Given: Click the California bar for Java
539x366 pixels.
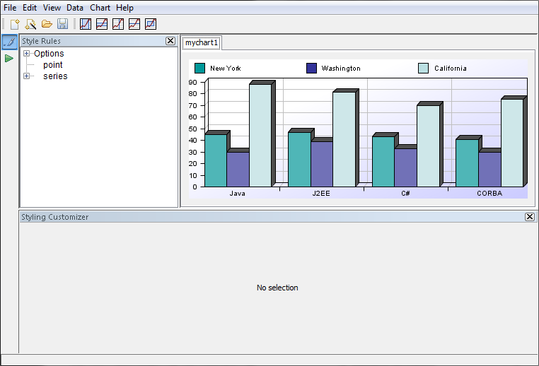Looking at the screenshot, I should 260,134.
